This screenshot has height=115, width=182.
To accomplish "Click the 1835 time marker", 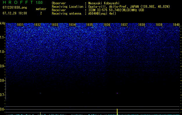I will 89,25.
